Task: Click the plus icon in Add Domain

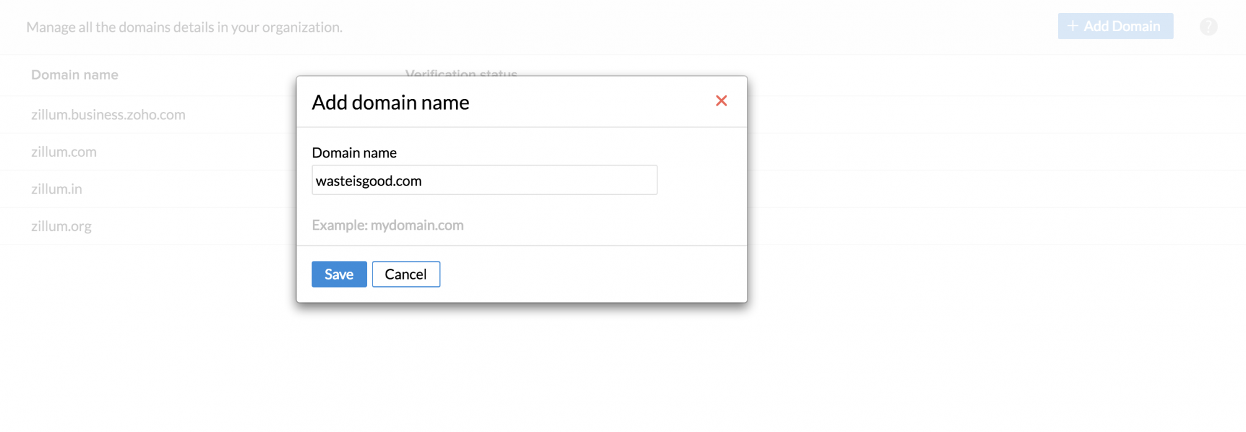Action: (1072, 26)
